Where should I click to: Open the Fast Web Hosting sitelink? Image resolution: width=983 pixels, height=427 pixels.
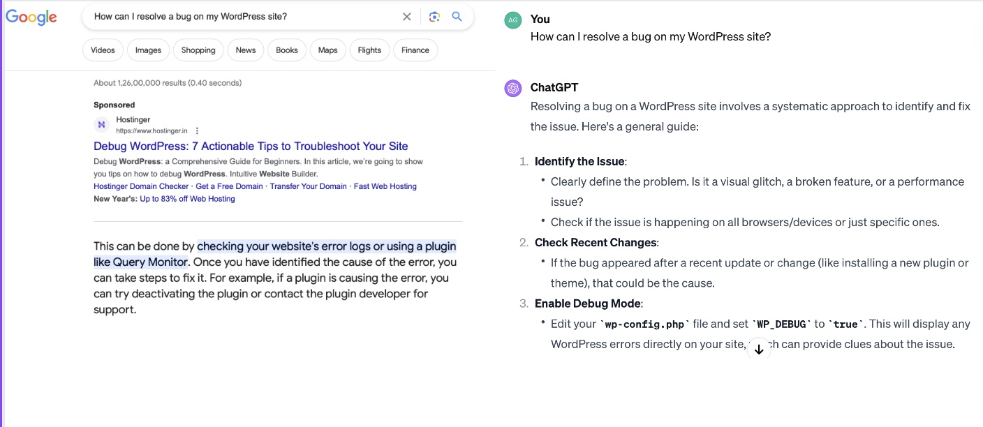pyautogui.click(x=385, y=186)
